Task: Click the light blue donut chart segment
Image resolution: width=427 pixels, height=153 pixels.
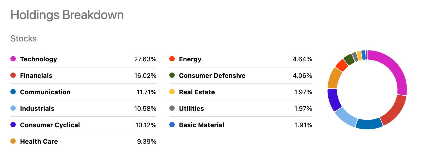Action: point(346,117)
